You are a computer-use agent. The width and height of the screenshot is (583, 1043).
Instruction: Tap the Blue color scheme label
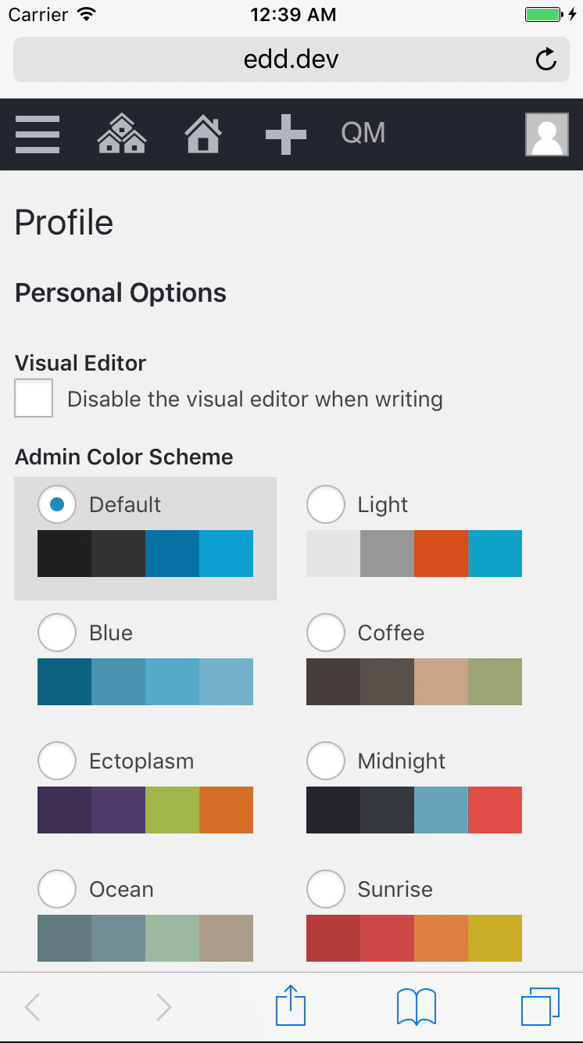click(111, 633)
